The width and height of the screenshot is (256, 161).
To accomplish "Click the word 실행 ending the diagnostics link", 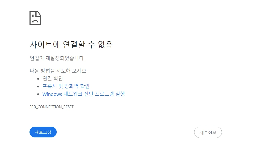I will pos(120,94).
